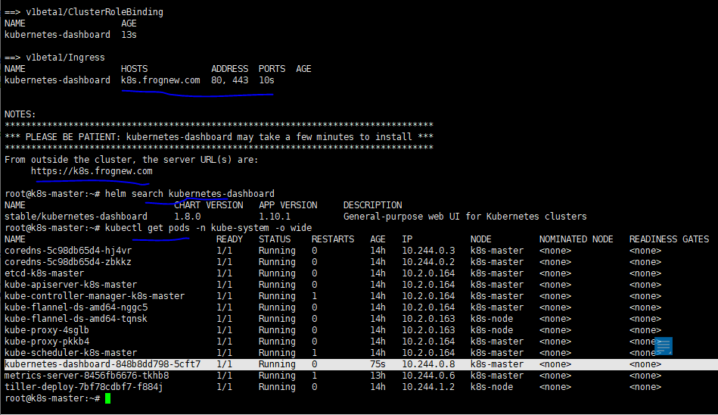This screenshot has height=415, width=718.
Task: Click IP address 10.244.0.3
Action: tap(428, 251)
